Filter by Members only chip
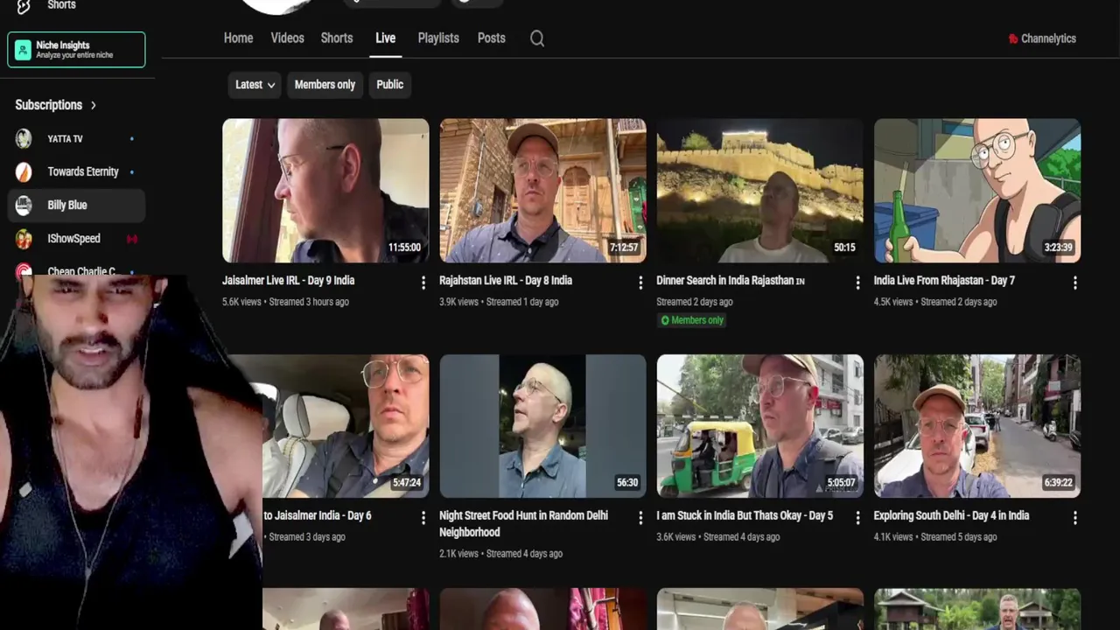 pyautogui.click(x=325, y=85)
